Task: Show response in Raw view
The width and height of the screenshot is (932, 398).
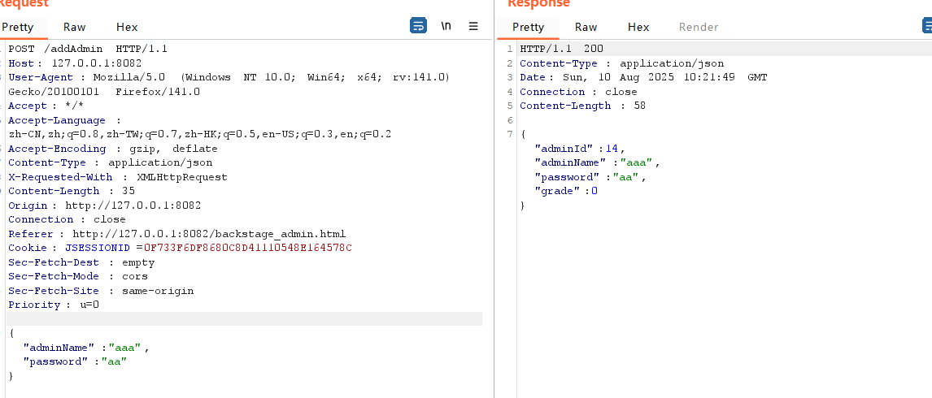Action: tap(586, 27)
